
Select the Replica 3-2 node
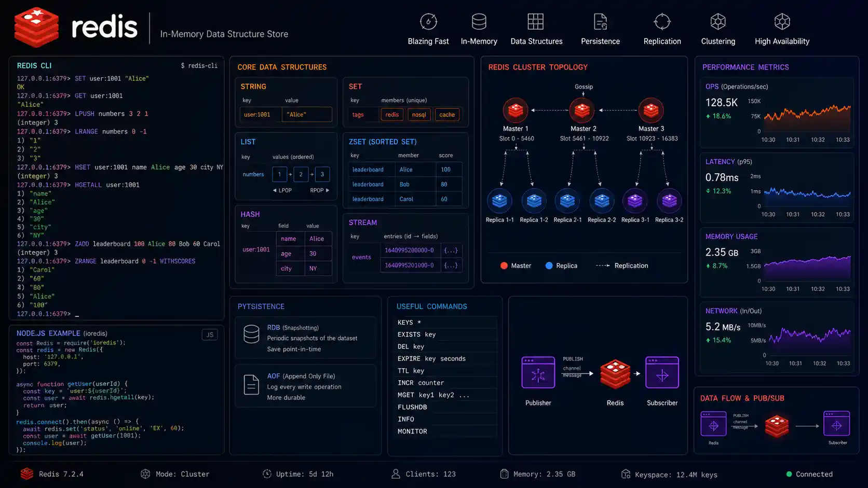point(669,201)
